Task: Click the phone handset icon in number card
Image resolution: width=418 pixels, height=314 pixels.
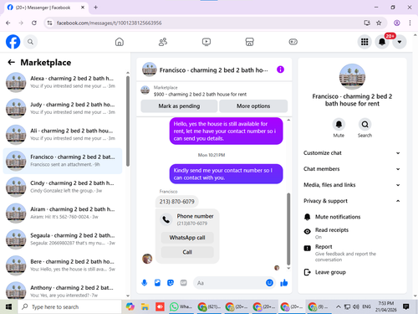Action: tap(166, 219)
